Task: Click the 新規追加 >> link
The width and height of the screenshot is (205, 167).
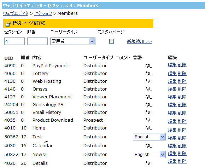Action: 139,41
